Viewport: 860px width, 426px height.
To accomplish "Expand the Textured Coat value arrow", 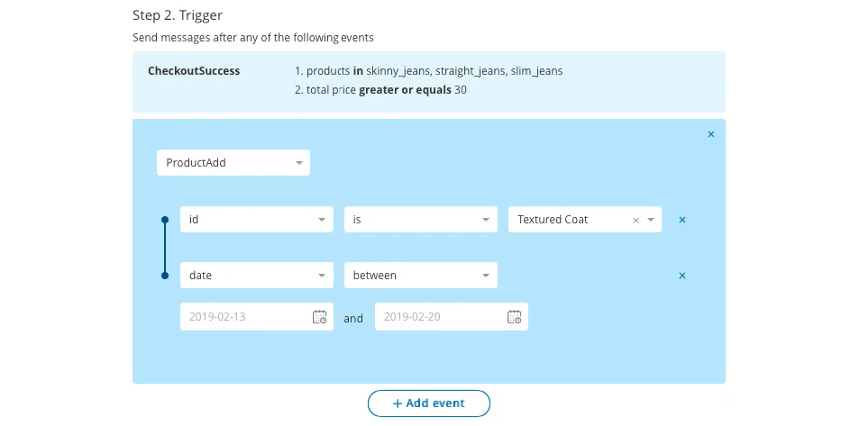I will (650, 220).
